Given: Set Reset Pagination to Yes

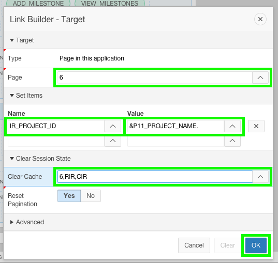Looking at the screenshot, I should tap(69, 196).
